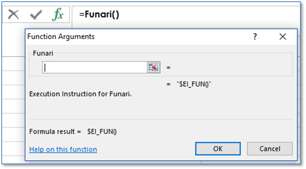Viewport: 306px width, 169px height.
Task: Open the 'Help on this function' link
Action: click(x=63, y=149)
